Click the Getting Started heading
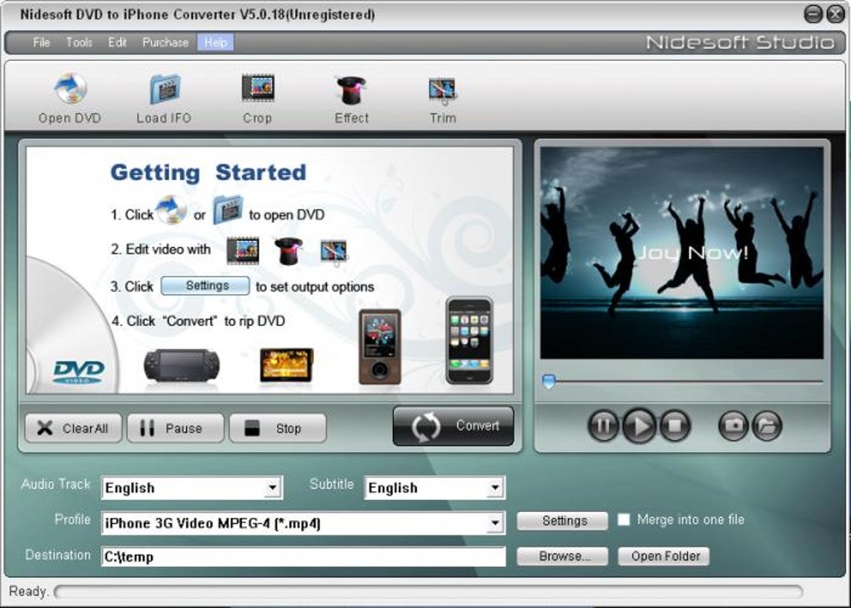 click(x=209, y=173)
